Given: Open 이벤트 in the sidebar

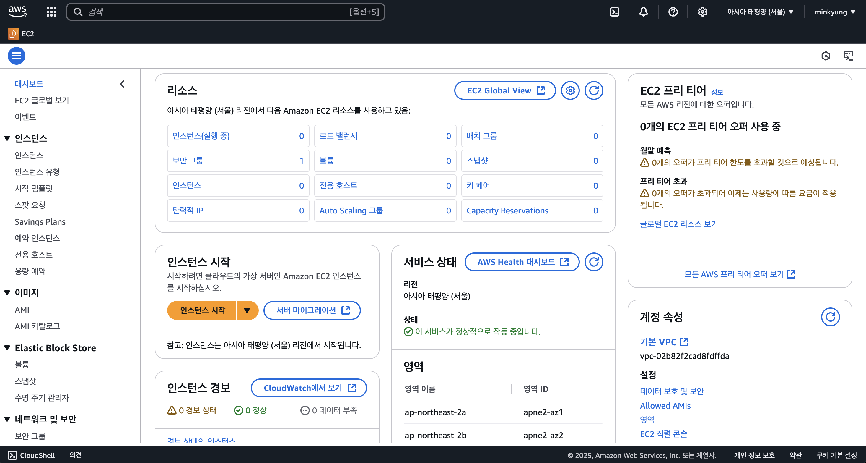Looking at the screenshot, I should click(x=25, y=117).
